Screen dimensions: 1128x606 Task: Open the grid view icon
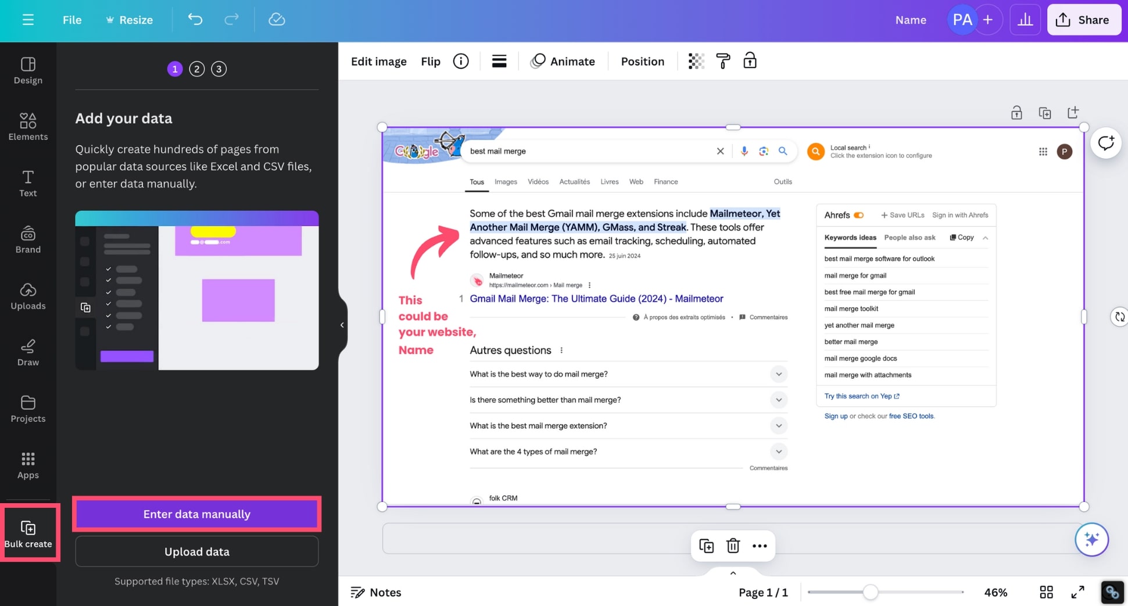coord(1046,592)
